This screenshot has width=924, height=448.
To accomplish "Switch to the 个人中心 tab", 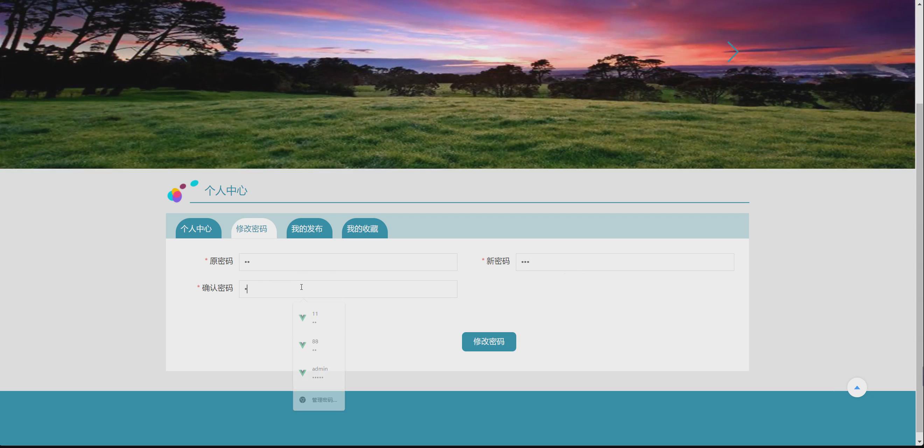I will pyautogui.click(x=196, y=229).
